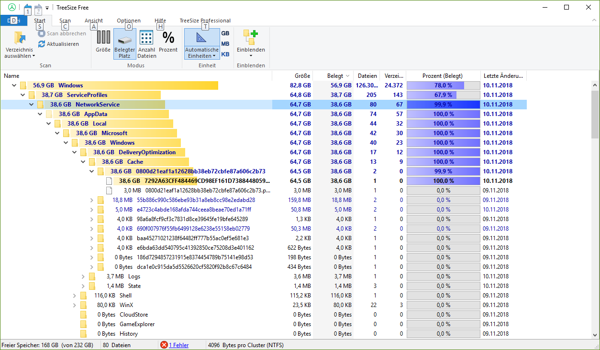Click the Freier Speicher: 168 GB status text
The height and width of the screenshot is (350, 600).
point(47,345)
